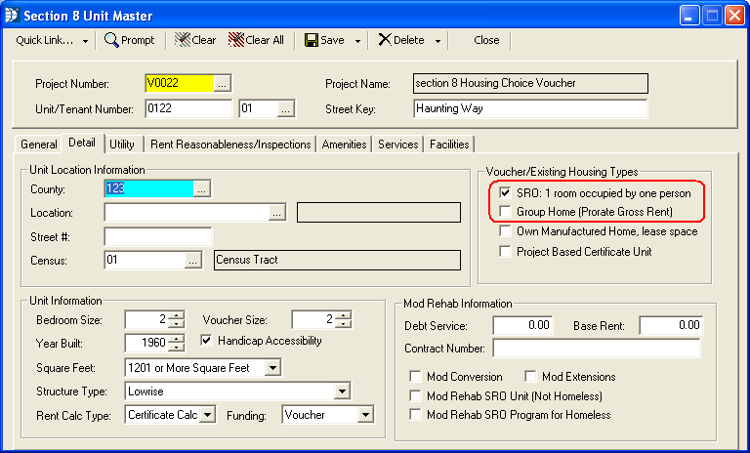Viewport: 750px width, 453px height.
Task: Close the window with red X
Action: 734,16
